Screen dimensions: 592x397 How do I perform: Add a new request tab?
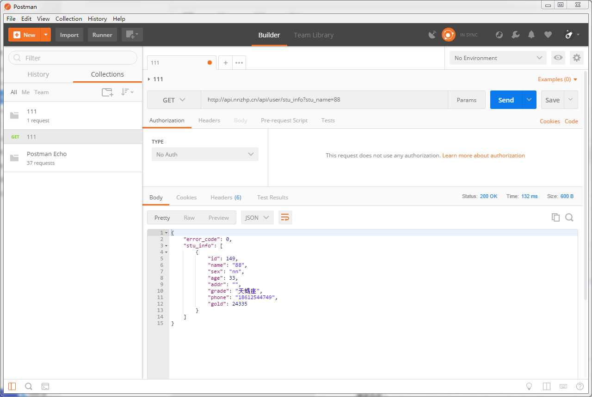pos(225,63)
